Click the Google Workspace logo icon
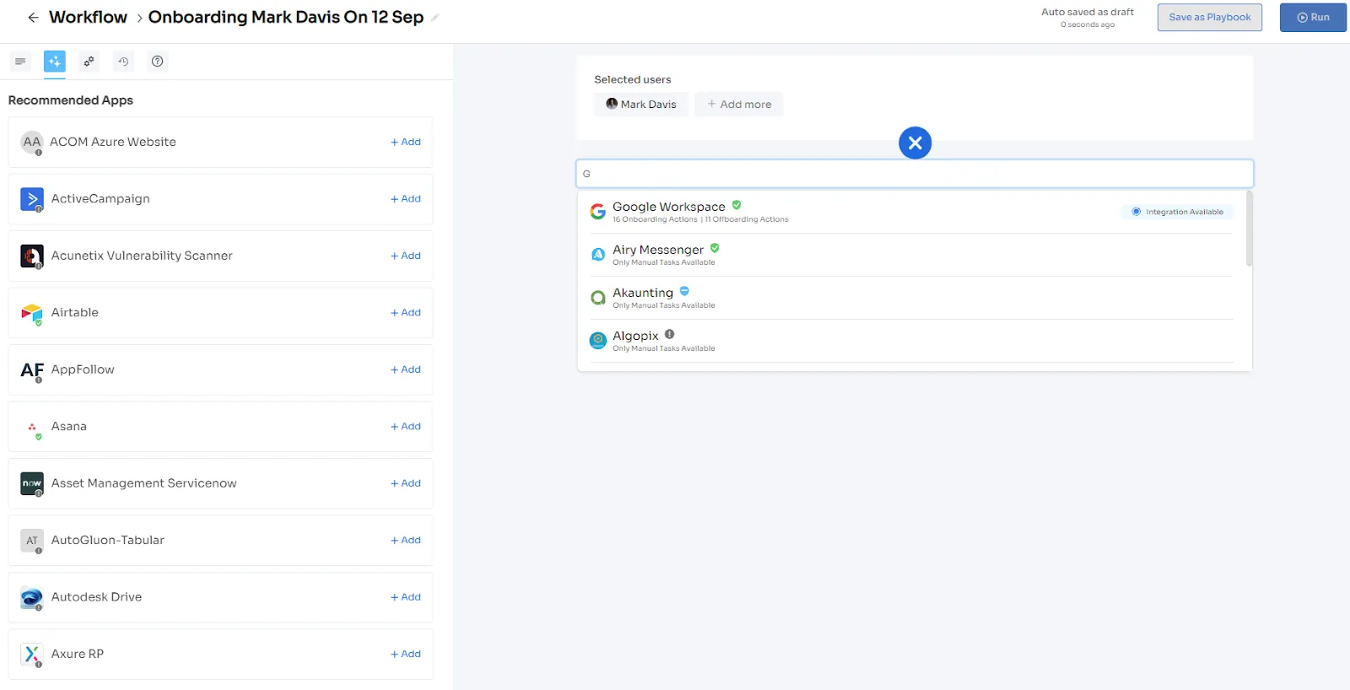 point(597,212)
